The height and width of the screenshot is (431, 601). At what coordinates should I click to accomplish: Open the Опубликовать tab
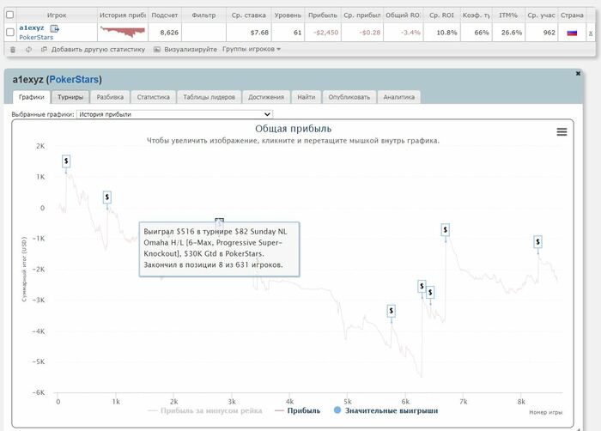click(x=349, y=97)
